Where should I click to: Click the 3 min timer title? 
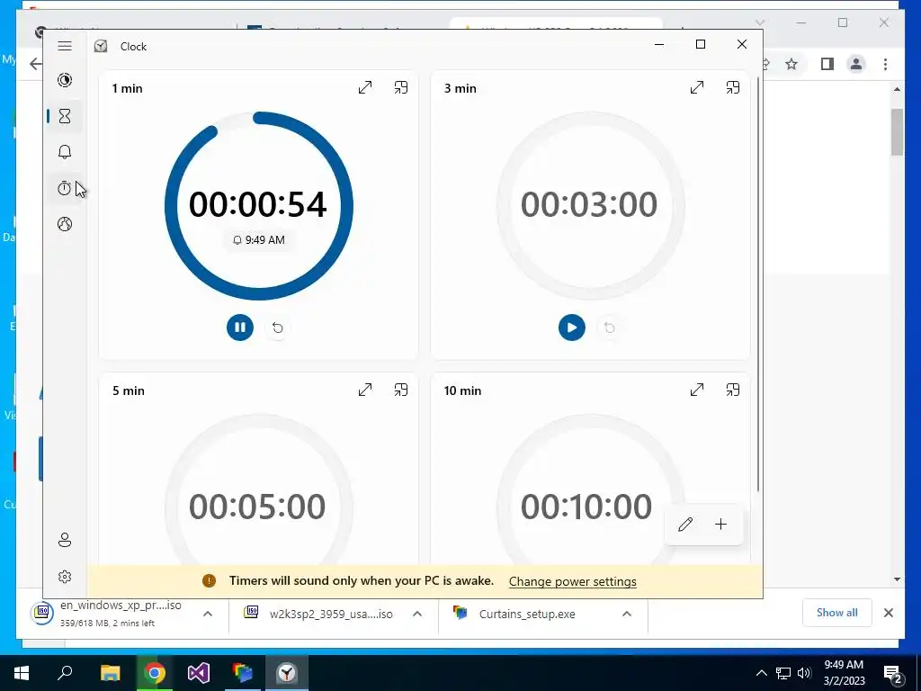click(460, 88)
